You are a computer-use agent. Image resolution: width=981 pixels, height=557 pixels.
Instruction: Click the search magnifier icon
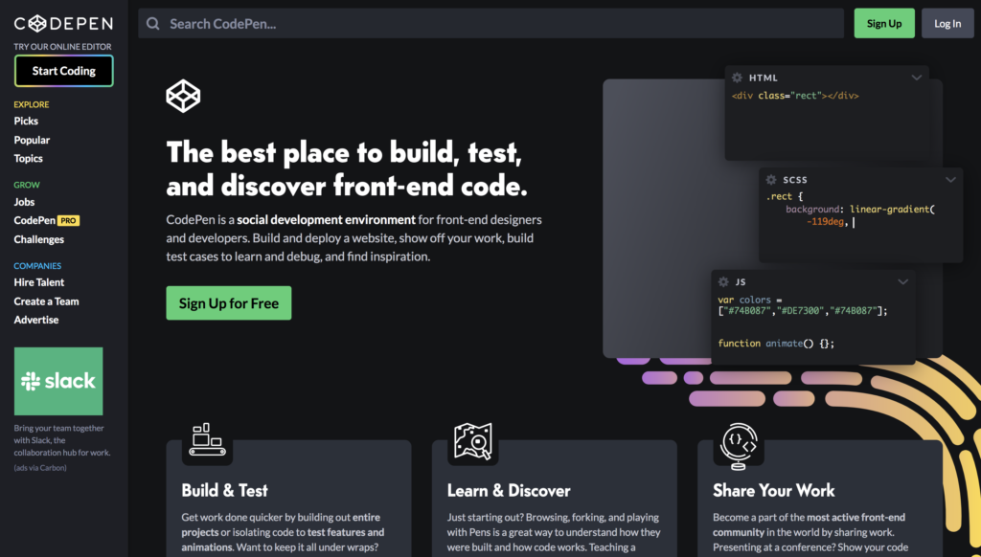tap(153, 24)
